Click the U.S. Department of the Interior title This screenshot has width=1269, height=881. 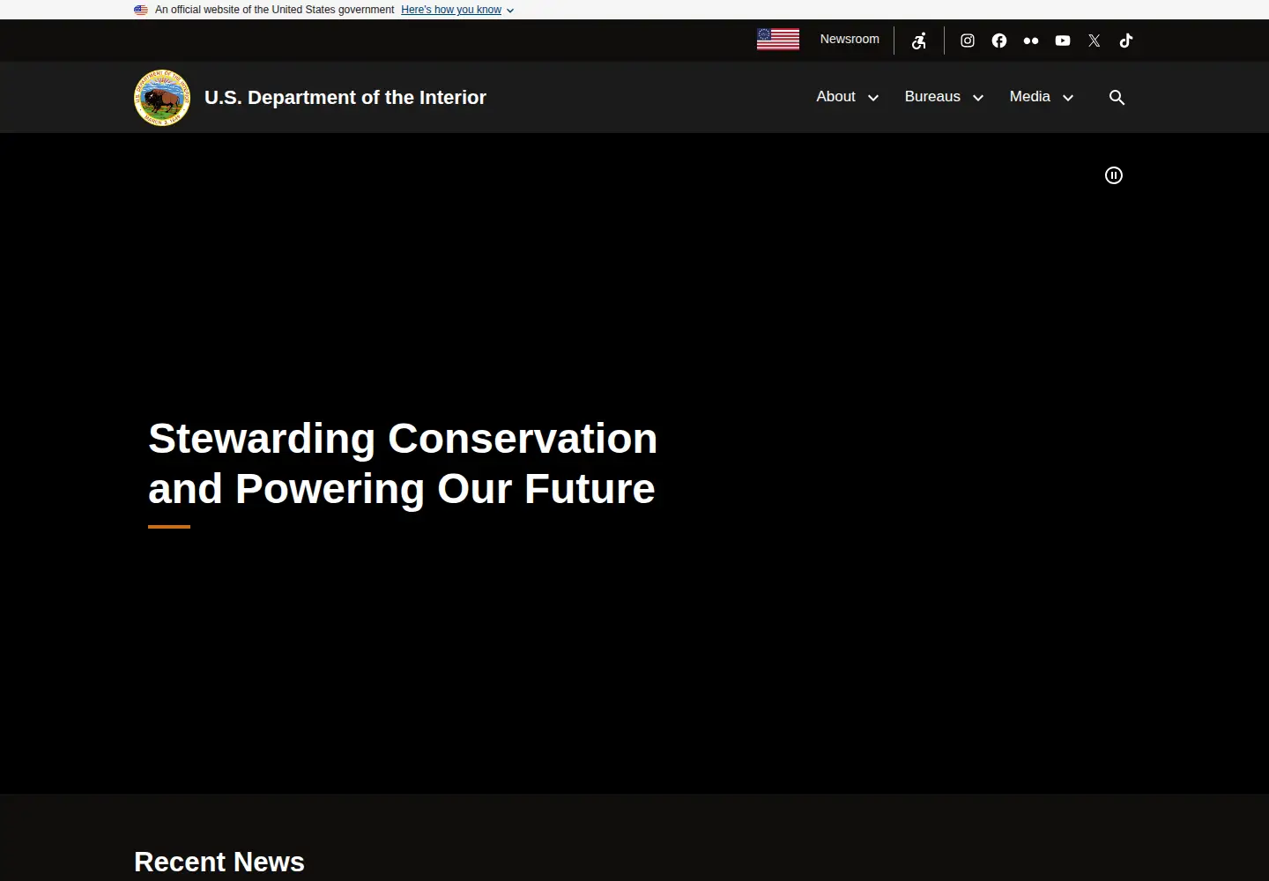pos(345,98)
